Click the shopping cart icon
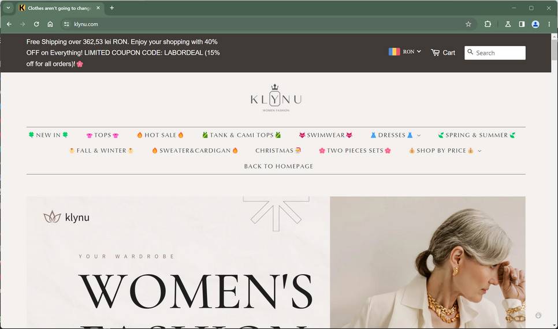The height and width of the screenshot is (329, 558). point(435,53)
